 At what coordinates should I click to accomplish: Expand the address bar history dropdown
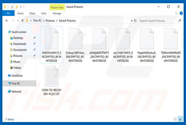pyautogui.click(x=131, y=21)
